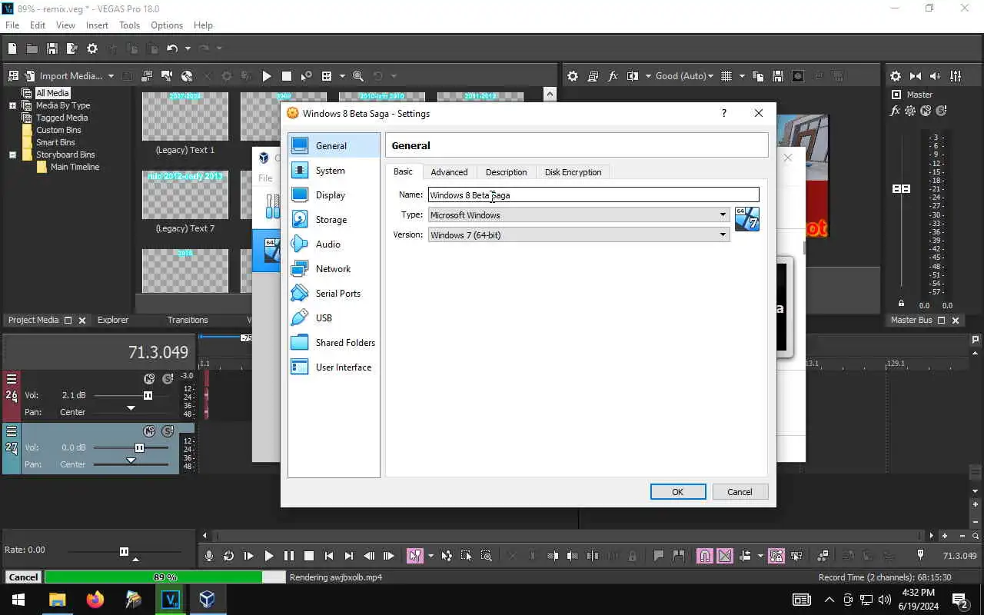Screen dimensions: 984x615
Task: Click the Undo arrow in VEGAS toolbar
Action: (172, 48)
